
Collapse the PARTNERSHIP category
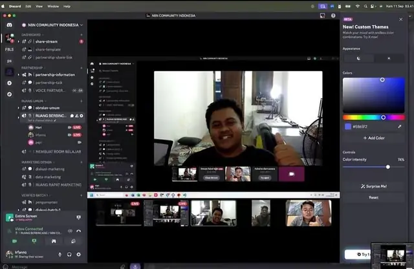pyautogui.click(x=32, y=68)
